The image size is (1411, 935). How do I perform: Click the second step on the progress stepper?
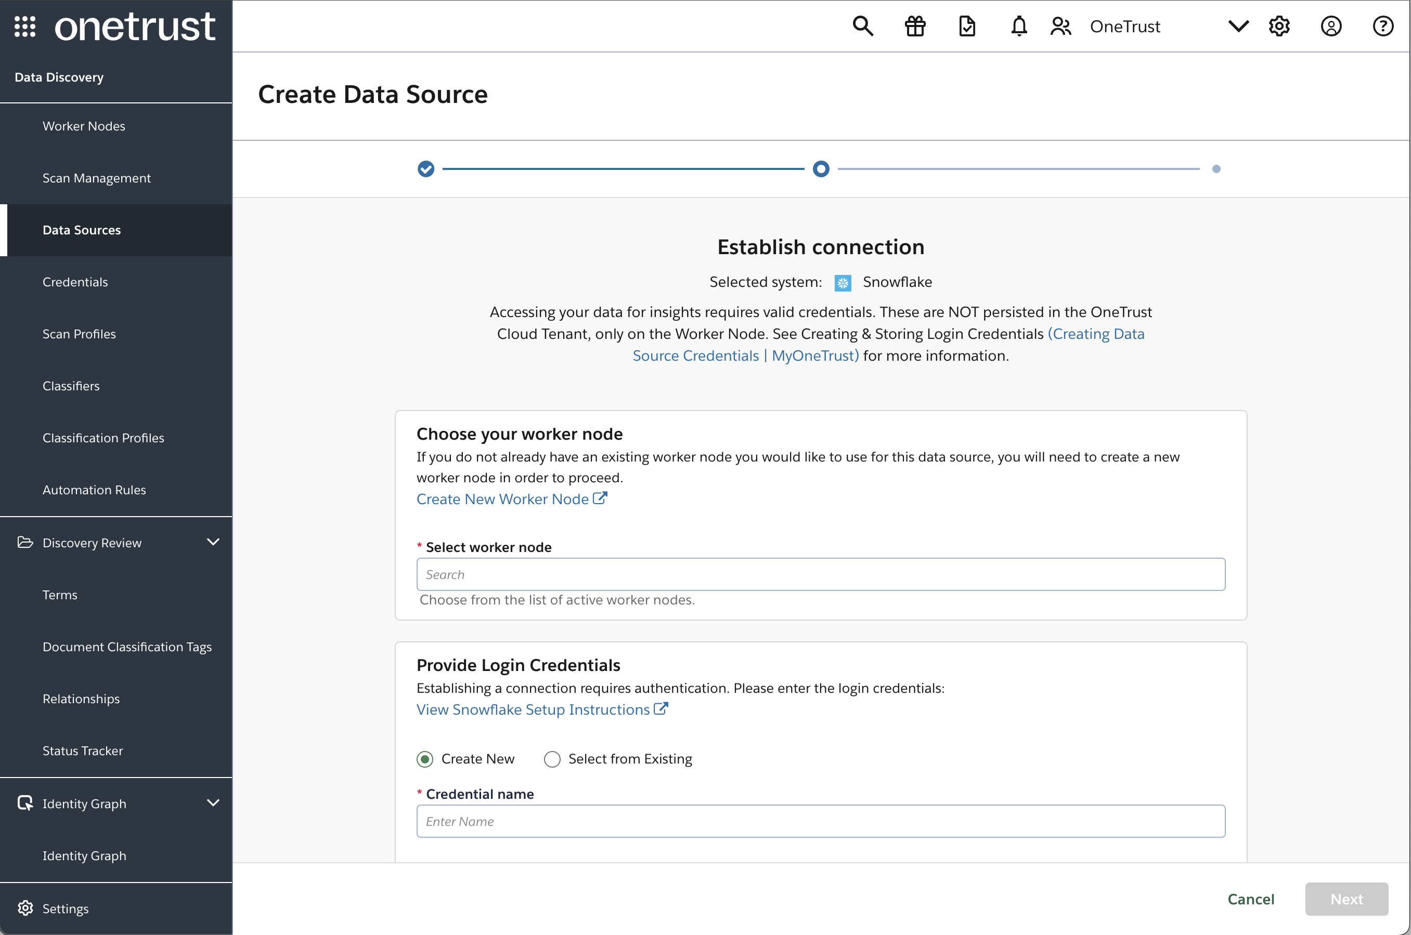click(820, 169)
